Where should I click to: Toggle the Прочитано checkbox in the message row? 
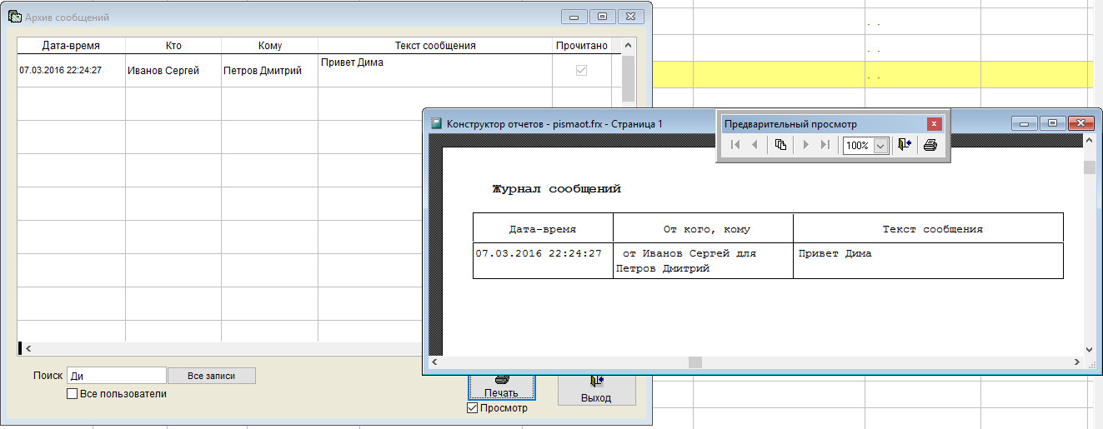(582, 71)
